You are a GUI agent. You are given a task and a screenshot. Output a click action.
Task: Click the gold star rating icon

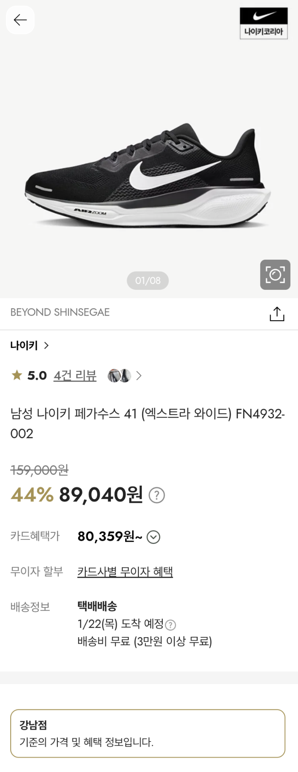point(16,375)
